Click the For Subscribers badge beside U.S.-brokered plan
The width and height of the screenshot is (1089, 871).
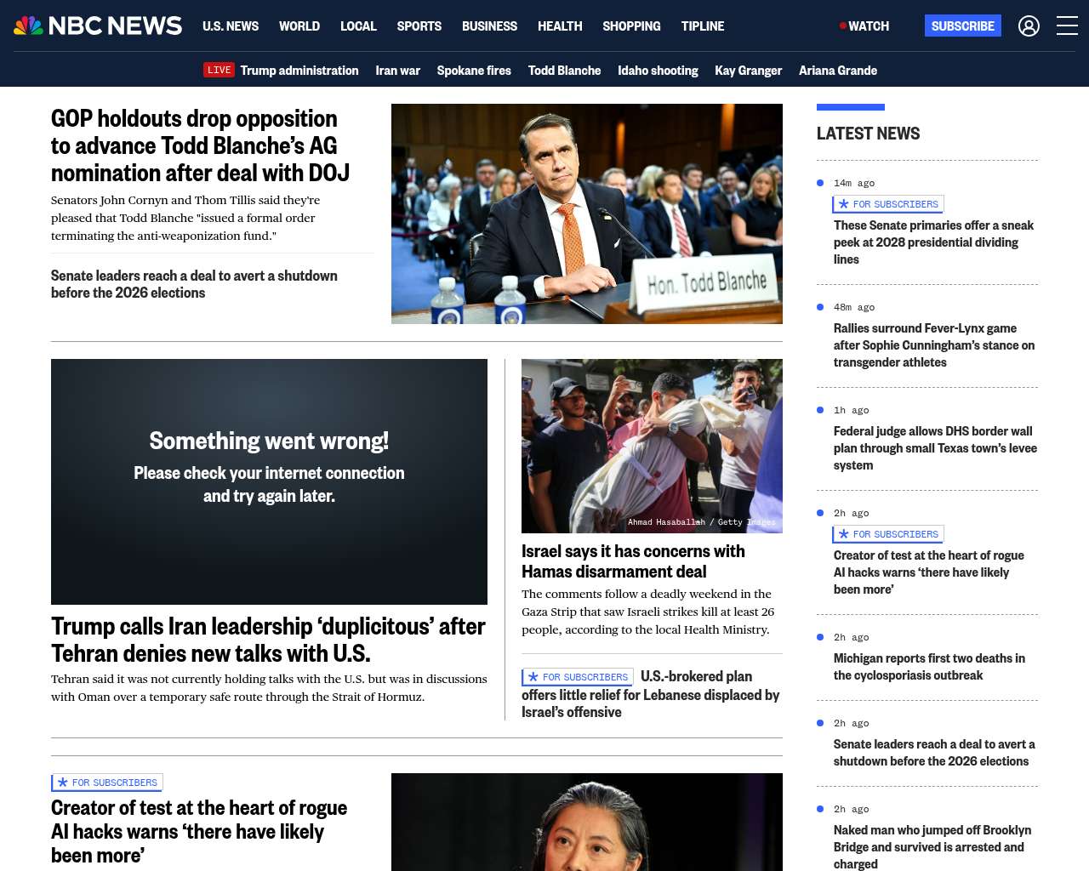pos(578,677)
